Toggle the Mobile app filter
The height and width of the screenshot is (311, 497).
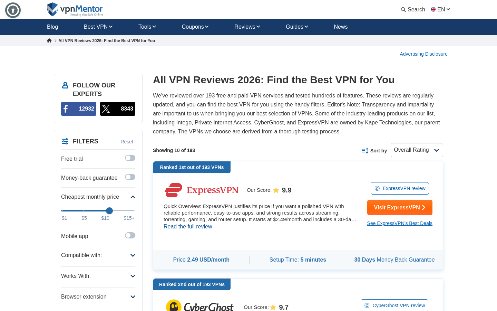pos(130,235)
